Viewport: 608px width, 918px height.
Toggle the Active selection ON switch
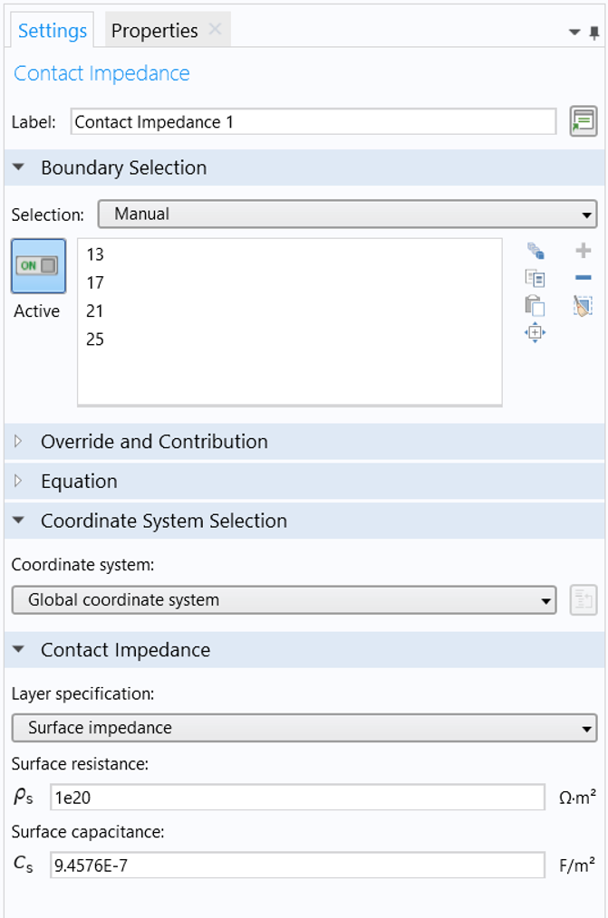pos(38,266)
